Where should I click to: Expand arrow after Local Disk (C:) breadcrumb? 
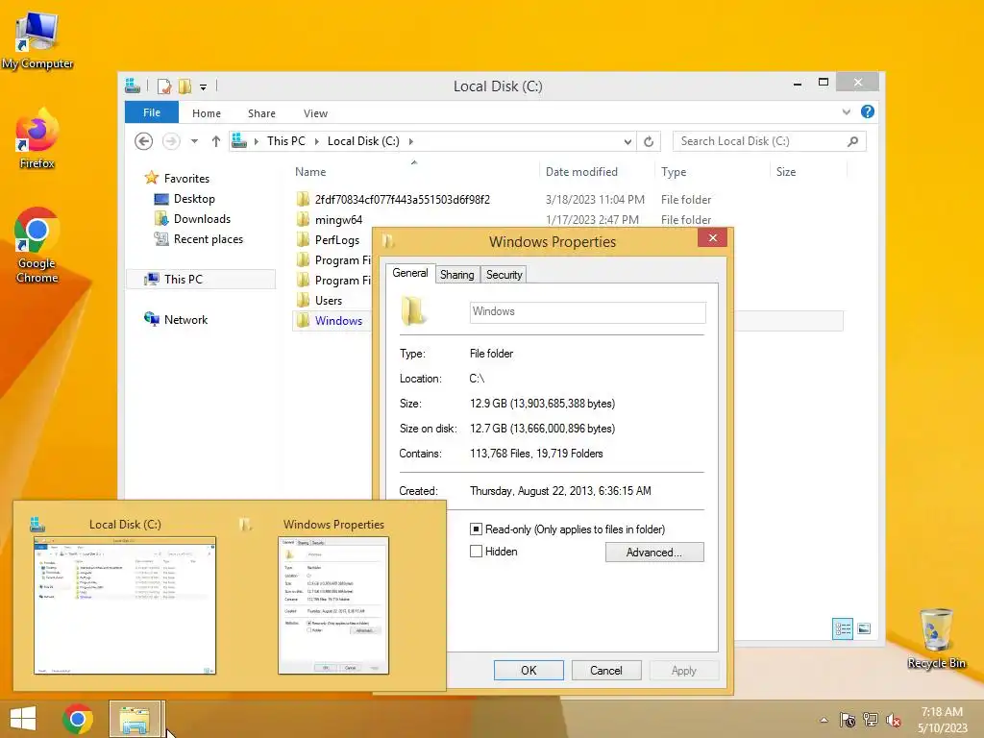click(x=411, y=141)
